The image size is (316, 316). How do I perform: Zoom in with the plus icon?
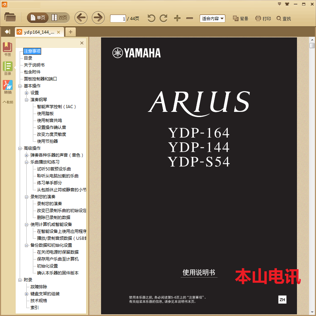177,18
